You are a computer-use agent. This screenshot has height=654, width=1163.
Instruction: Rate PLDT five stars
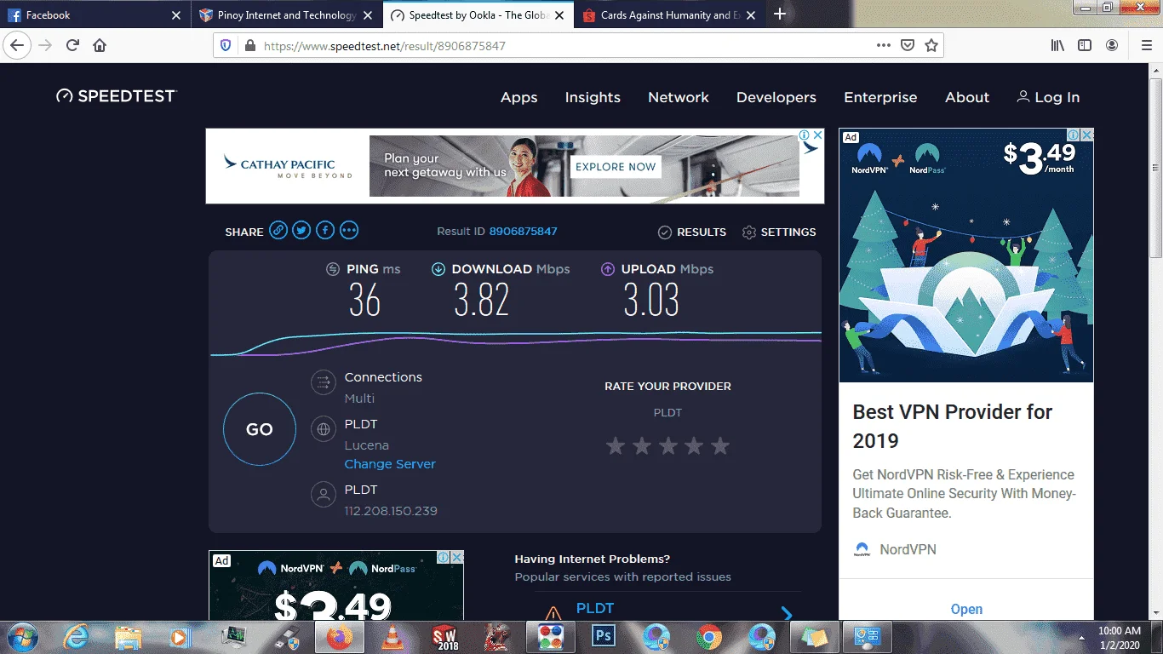[x=720, y=445]
